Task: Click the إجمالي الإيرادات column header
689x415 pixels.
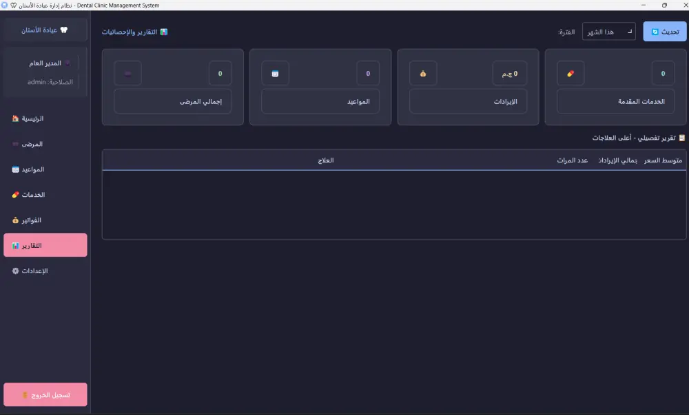Action: point(618,160)
